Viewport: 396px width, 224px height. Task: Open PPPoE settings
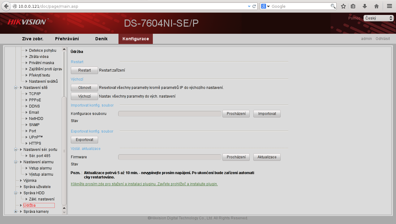35,100
